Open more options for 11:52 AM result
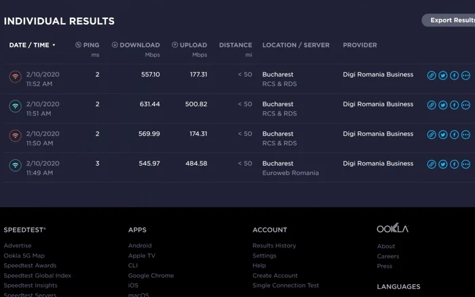 465,75
